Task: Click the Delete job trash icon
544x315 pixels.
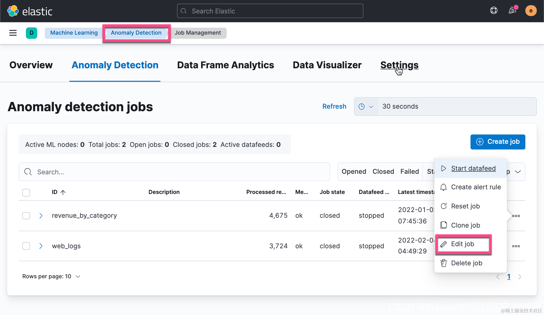Action: [444, 263]
